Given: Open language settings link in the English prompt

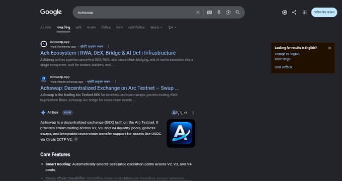Looking at the screenshot, I should point(283,67).
